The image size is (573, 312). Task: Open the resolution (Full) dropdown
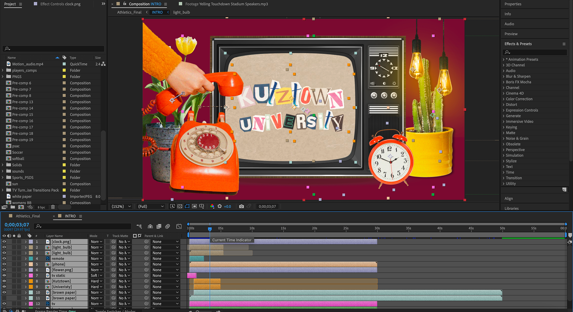151,206
